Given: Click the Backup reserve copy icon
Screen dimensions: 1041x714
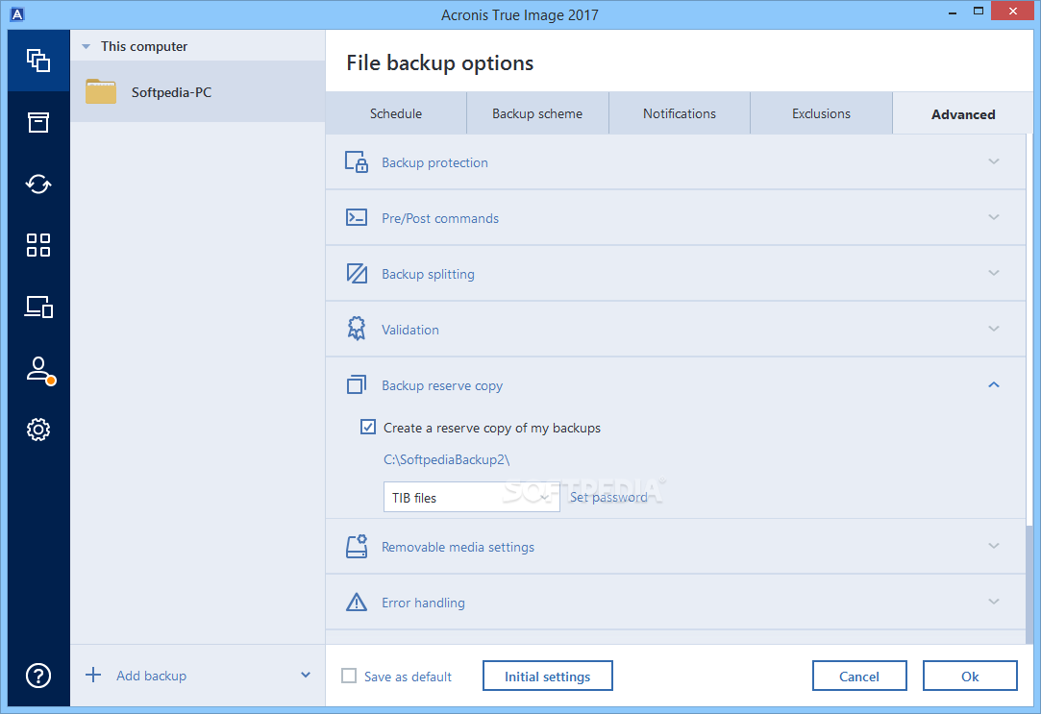Looking at the screenshot, I should coord(357,384).
